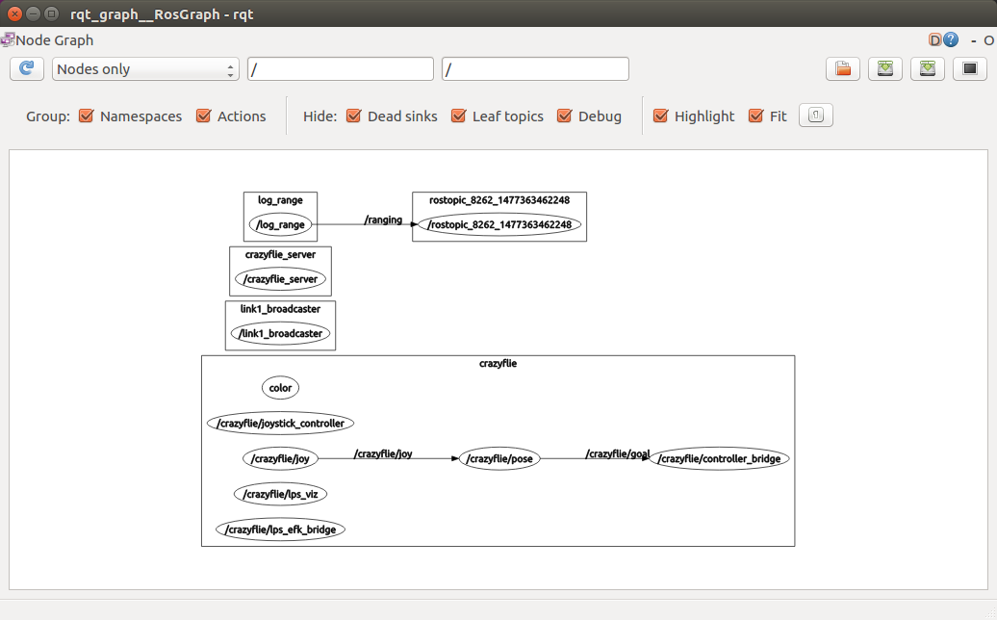Toggle the Leaf topics checkbox

(458, 116)
